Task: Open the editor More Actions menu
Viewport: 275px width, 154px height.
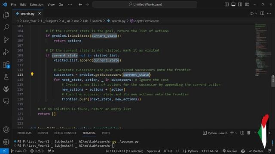Action: 269,13
